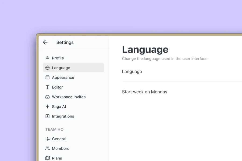Click the Members people icon
Image resolution: width=242 pixels, height=161 pixels.
click(x=47, y=148)
